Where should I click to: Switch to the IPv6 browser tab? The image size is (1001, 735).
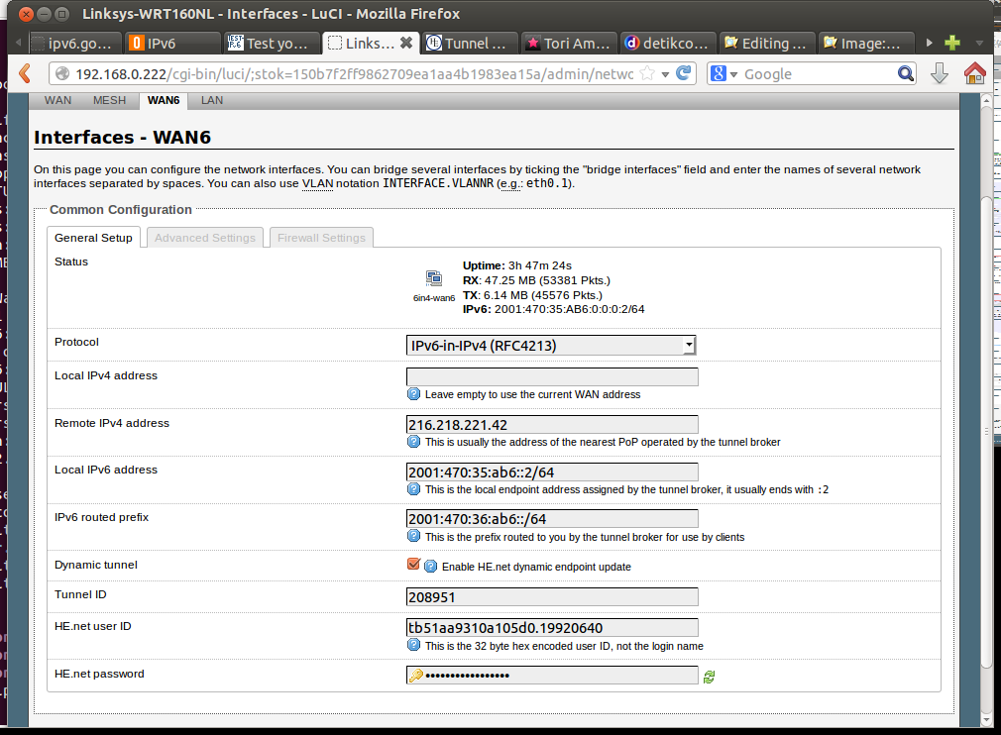(x=172, y=44)
